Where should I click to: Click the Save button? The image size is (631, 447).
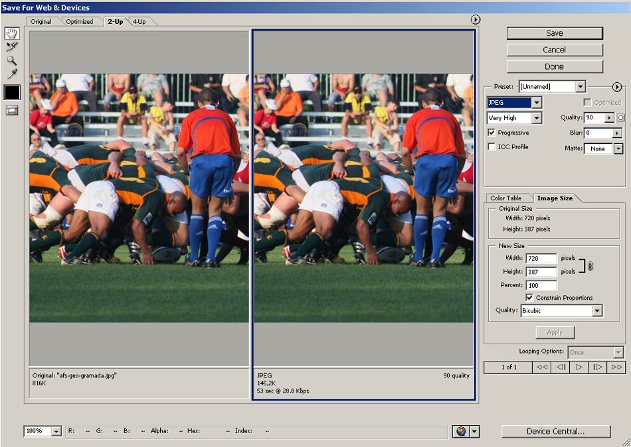coord(555,33)
